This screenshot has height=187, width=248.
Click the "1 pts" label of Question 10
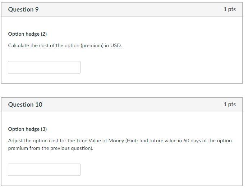229,104
